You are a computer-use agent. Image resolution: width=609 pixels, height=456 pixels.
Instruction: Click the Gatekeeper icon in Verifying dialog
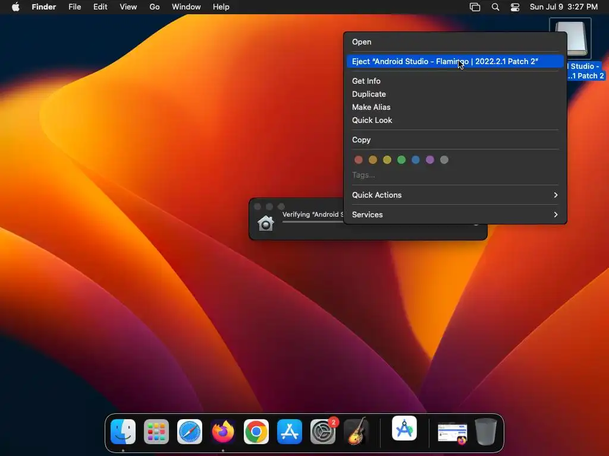click(x=266, y=223)
